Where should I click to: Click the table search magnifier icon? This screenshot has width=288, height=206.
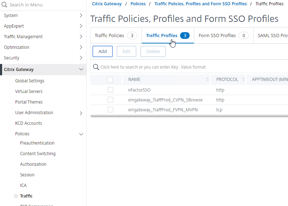tap(96, 67)
